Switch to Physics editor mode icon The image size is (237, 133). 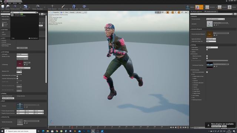coord(230,7)
